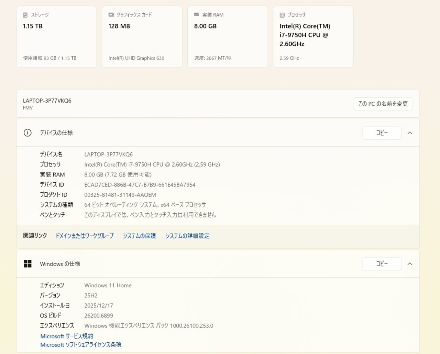Click the processor chip icon
The height and width of the screenshot is (354, 440).
pos(282,15)
